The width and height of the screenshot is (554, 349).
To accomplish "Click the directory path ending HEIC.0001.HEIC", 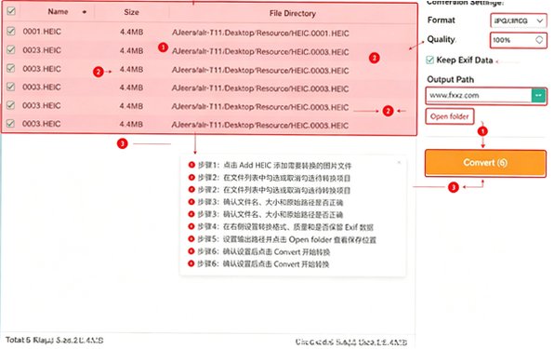I will (260, 34).
